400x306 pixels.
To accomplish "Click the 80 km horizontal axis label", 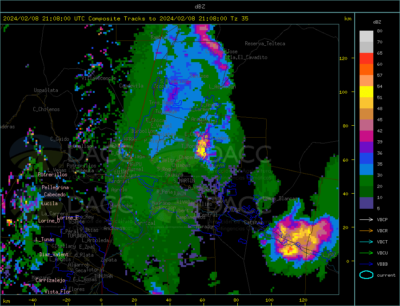I will pos(236,300).
